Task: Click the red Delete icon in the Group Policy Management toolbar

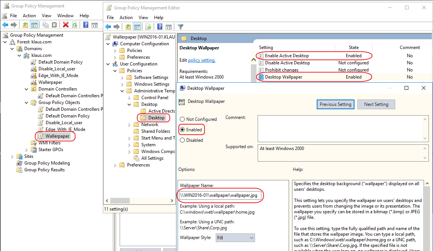Action: 66,25
